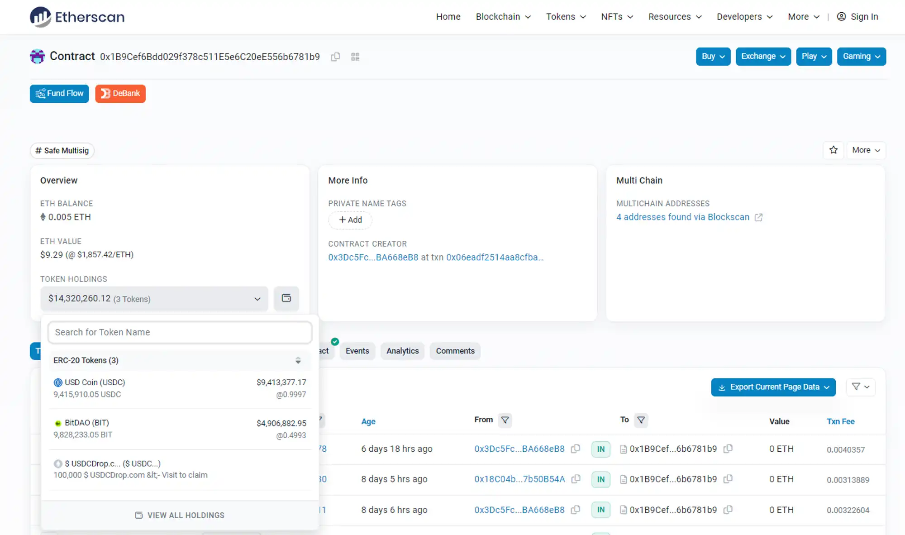This screenshot has height=535, width=905.
Task: Copy To address in 6 days 18 hrs row
Action: point(728,449)
